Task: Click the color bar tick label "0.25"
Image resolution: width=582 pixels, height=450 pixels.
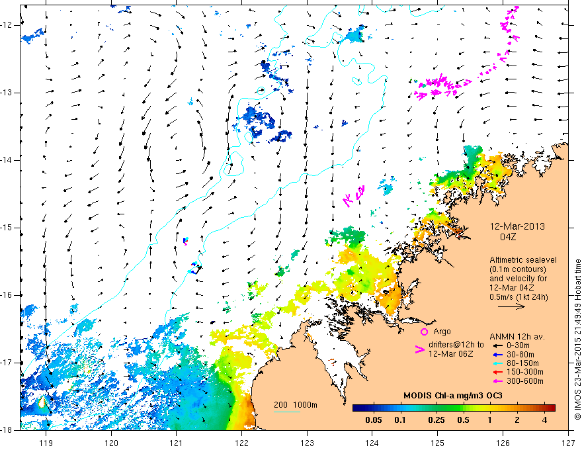Action: [436, 420]
